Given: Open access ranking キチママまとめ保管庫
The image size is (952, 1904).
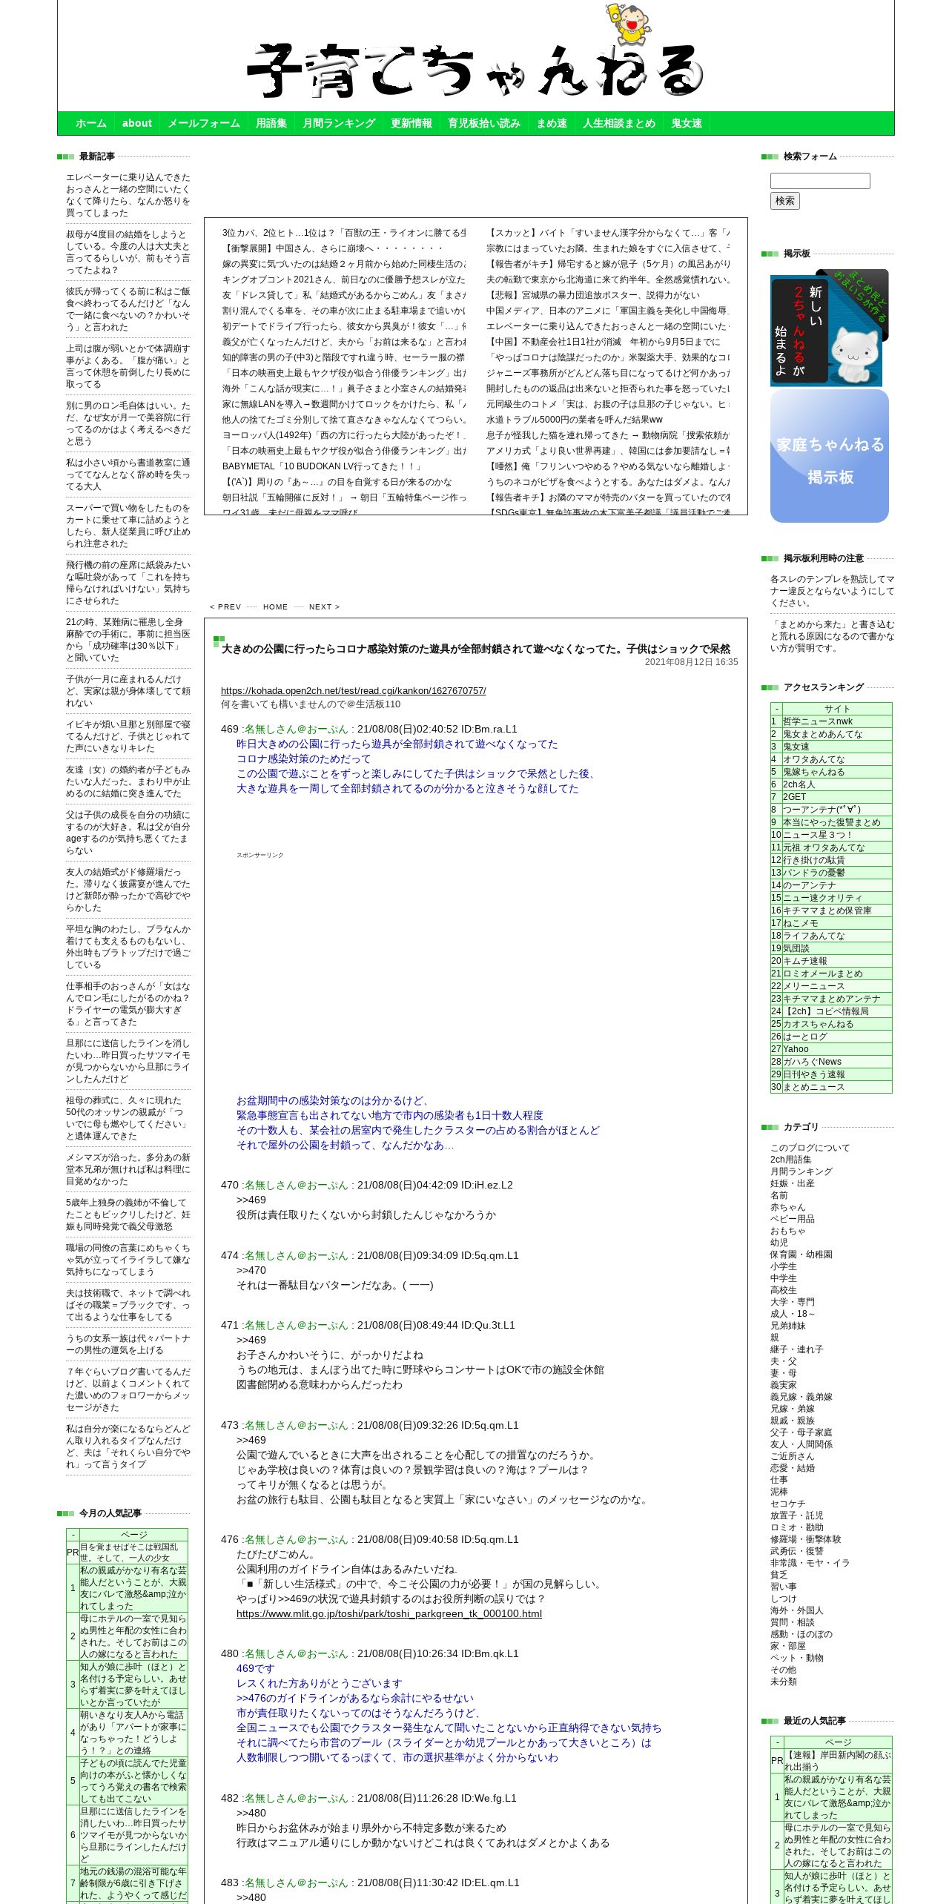Looking at the screenshot, I should coord(827,910).
